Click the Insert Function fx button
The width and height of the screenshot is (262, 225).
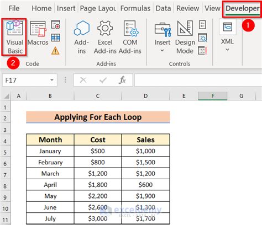[122, 80]
